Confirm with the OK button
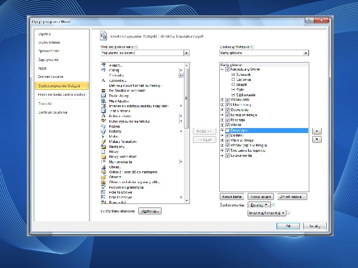358x268 pixels. 288,226
